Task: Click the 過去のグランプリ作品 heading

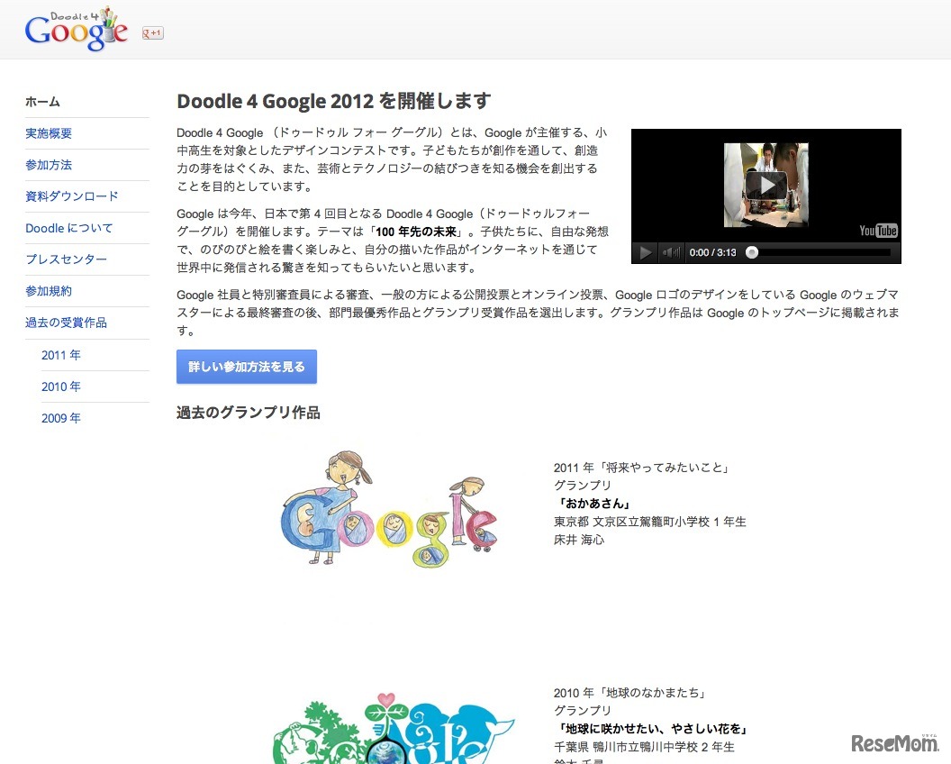Action: 248,413
